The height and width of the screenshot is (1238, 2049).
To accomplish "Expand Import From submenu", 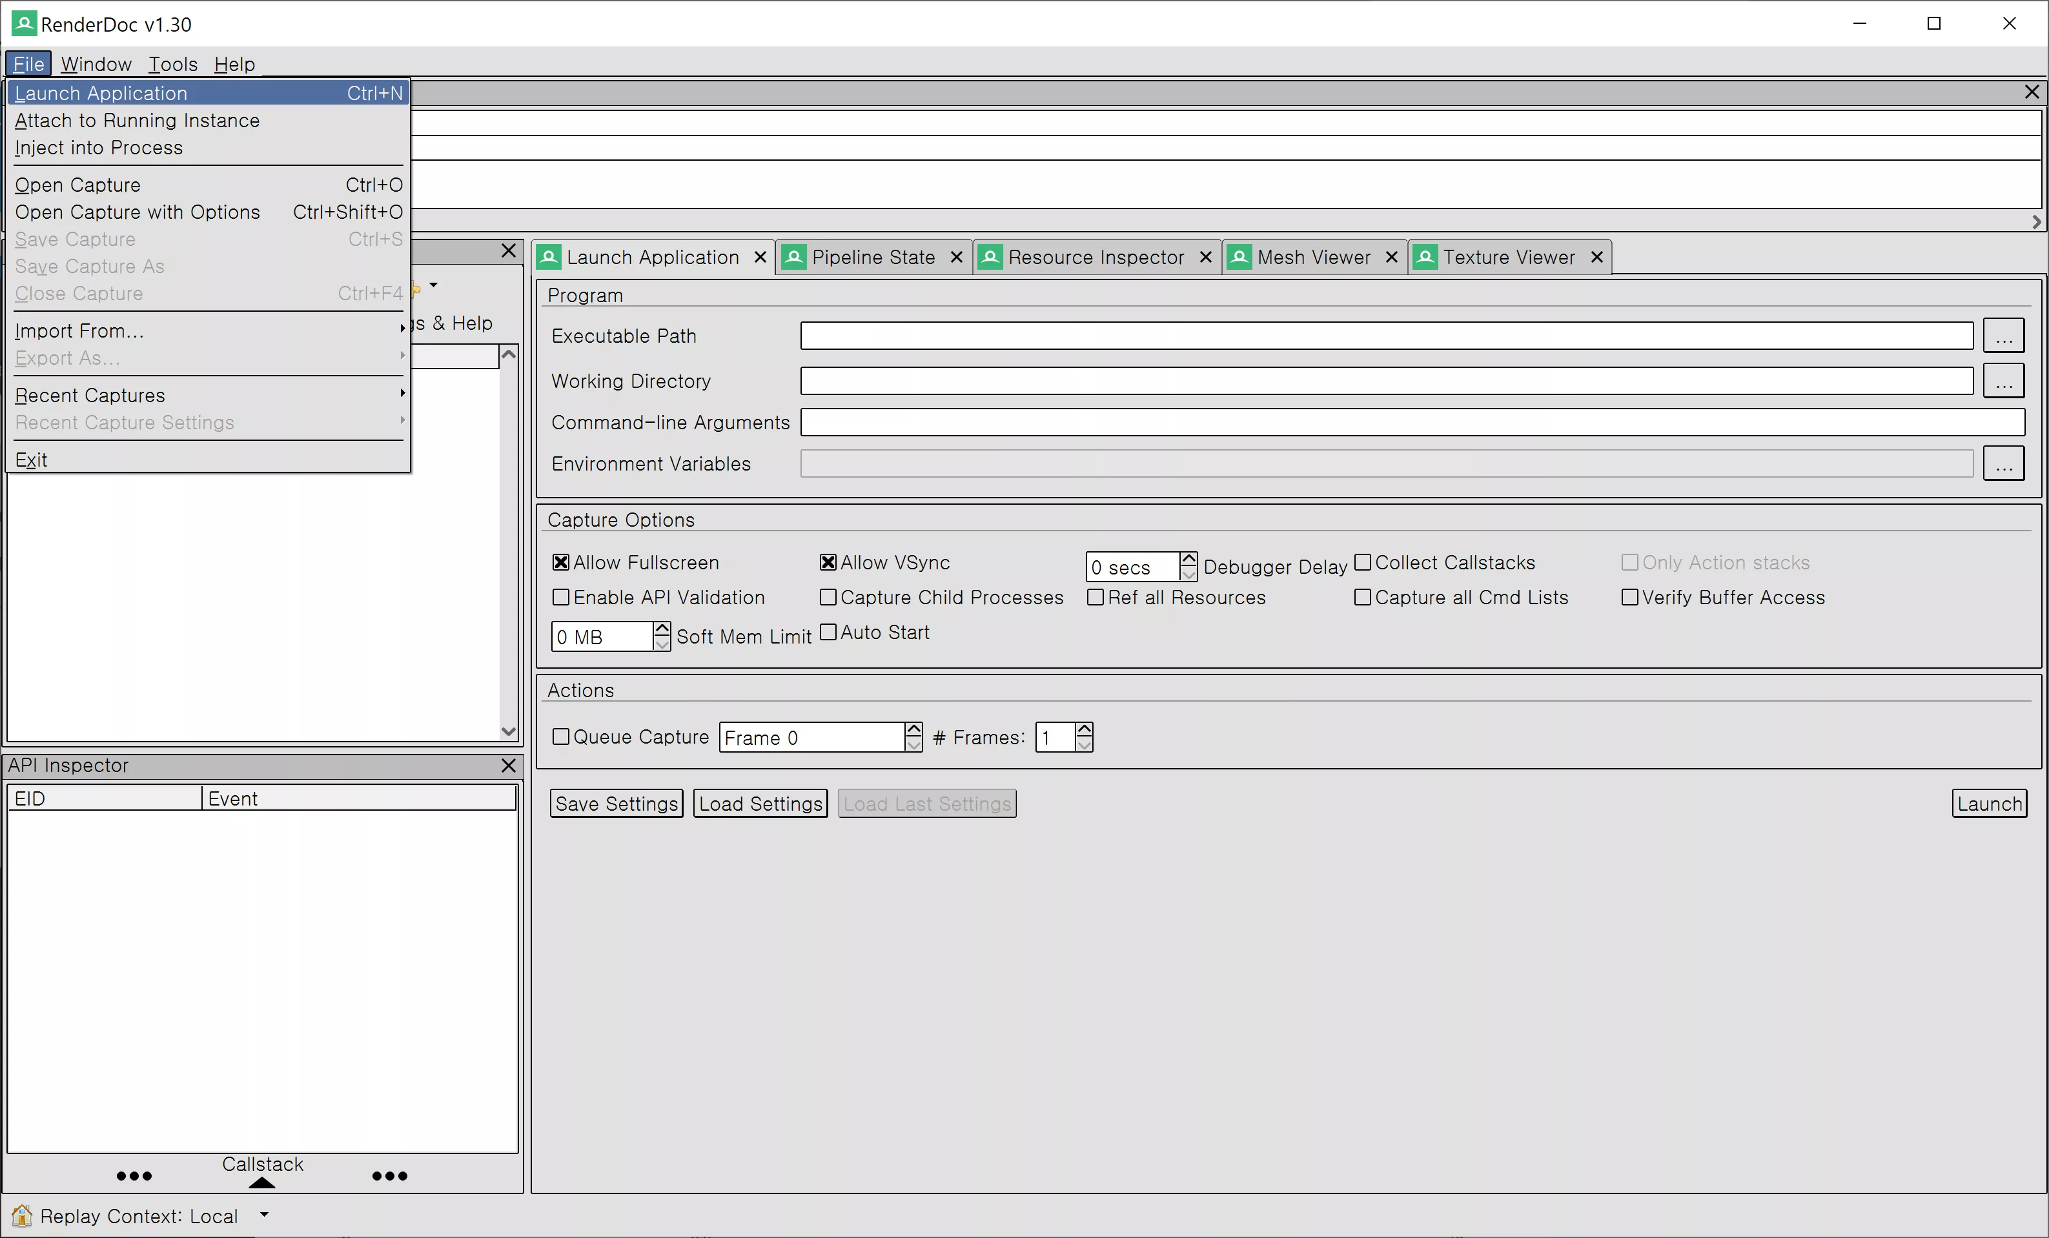I will tap(208, 331).
